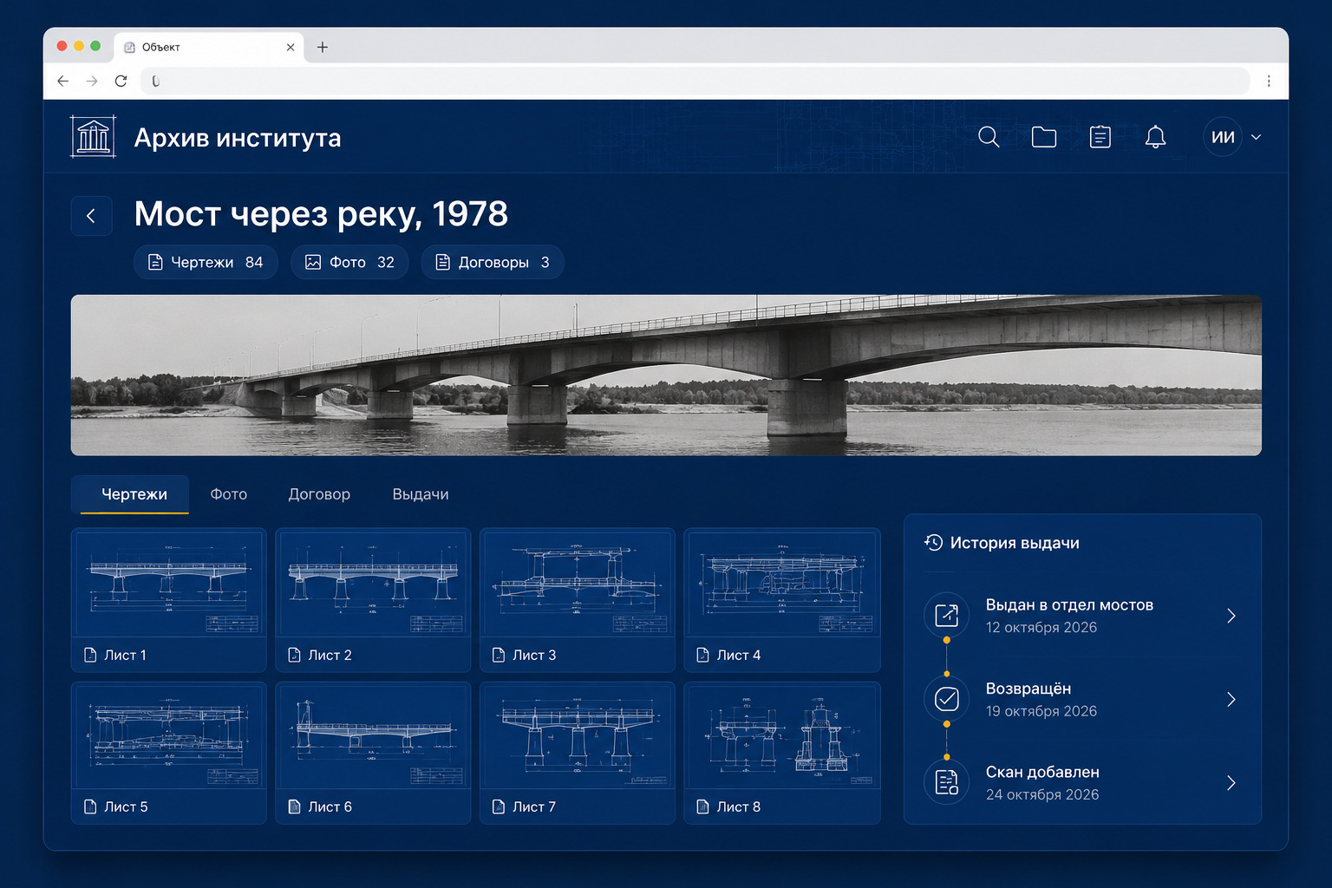Viewport: 1332px width, 888px height.
Task: Open the Лист 3 drawing thumbnail
Action: pyautogui.click(x=578, y=600)
